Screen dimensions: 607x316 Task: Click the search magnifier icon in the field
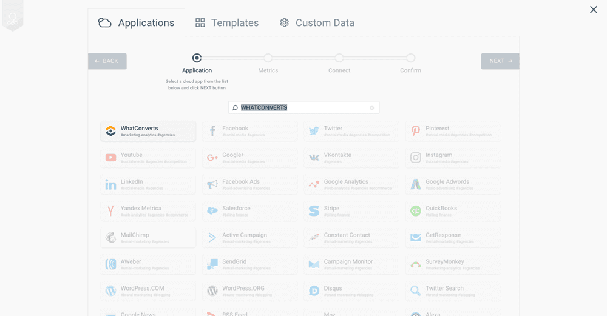[235, 108]
